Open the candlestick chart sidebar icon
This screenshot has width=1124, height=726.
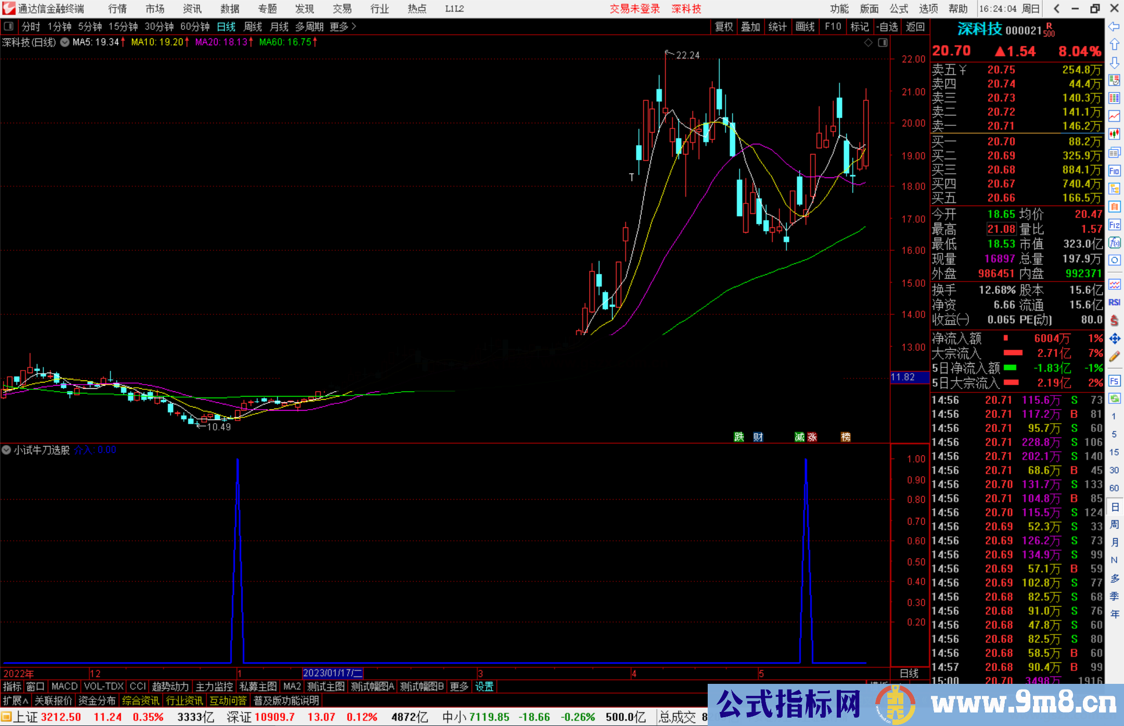1114,134
